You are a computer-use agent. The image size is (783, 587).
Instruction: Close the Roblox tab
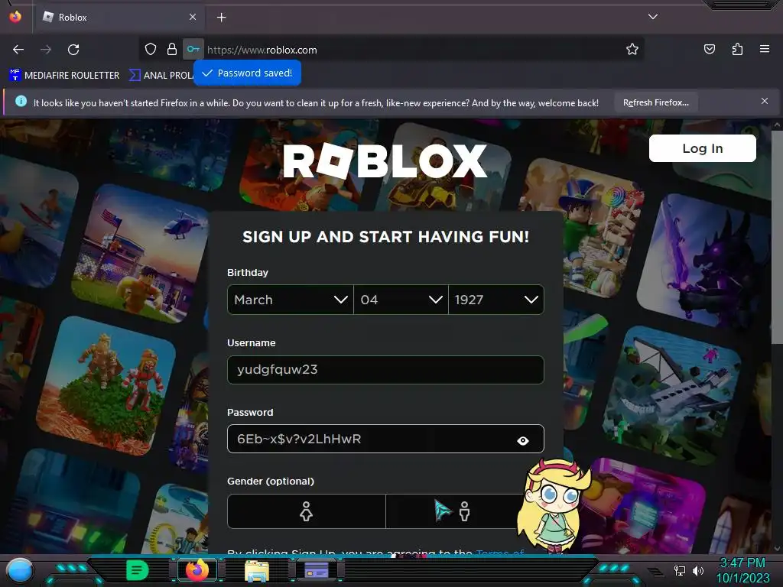tap(193, 17)
